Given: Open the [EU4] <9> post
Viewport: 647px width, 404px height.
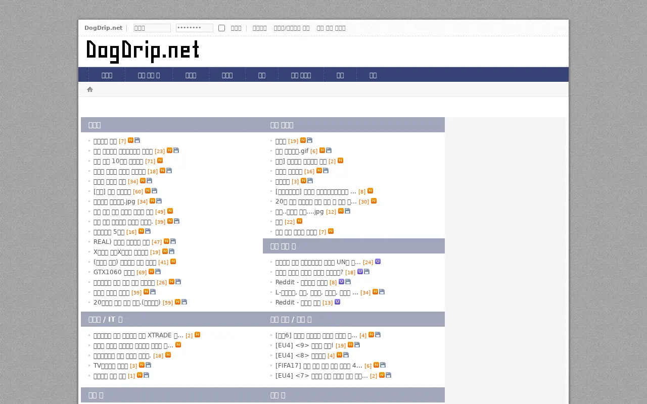Looking at the screenshot, I should point(304,345).
